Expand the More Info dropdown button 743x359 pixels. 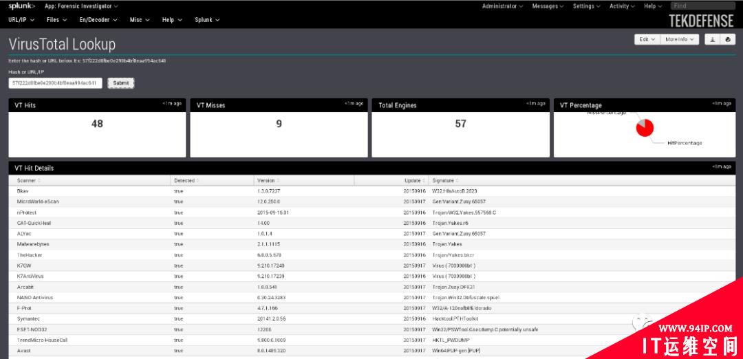[x=680, y=40]
